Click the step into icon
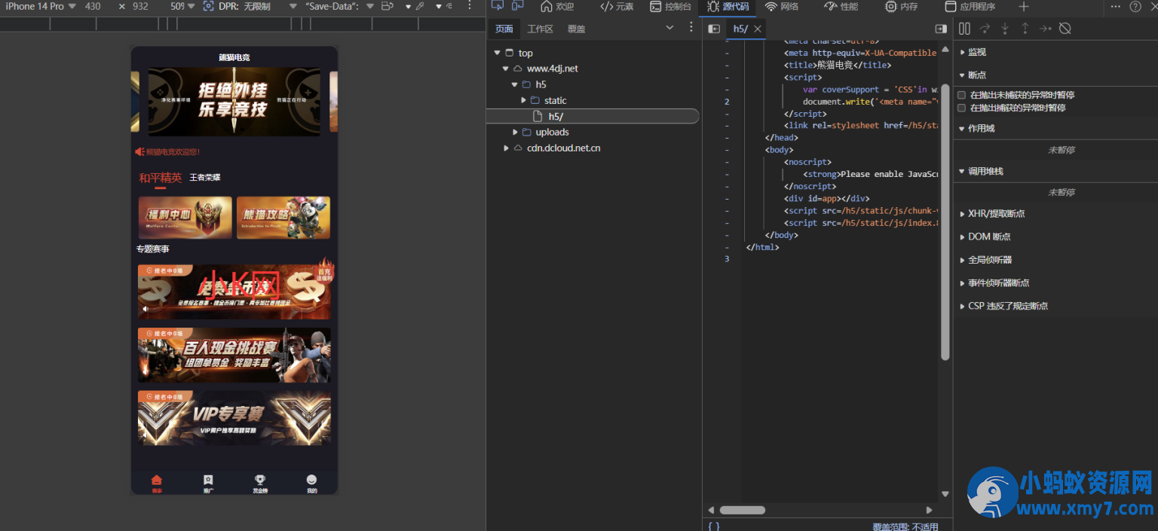The image size is (1158, 531). pyautogui.click(x=1005, y=29)
